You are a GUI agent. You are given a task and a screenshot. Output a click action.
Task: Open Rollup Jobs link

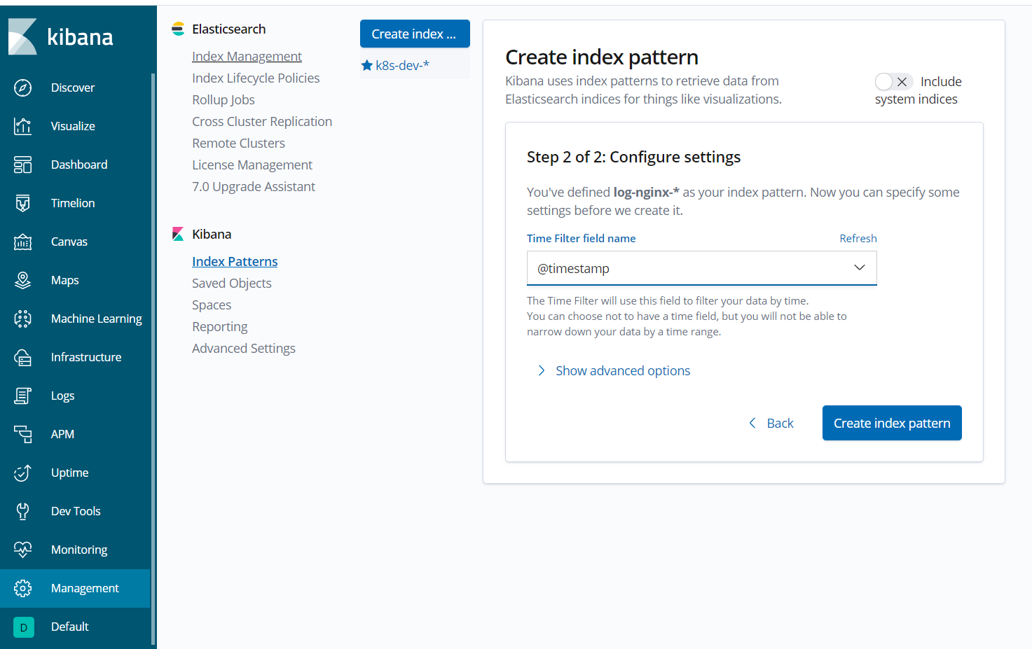coord(223,99)
